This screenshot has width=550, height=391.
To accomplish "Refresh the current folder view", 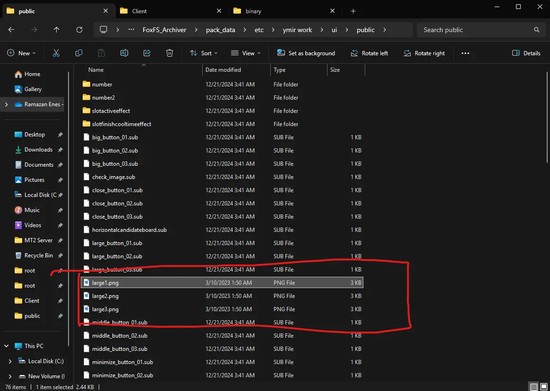I will click(79, 30).
